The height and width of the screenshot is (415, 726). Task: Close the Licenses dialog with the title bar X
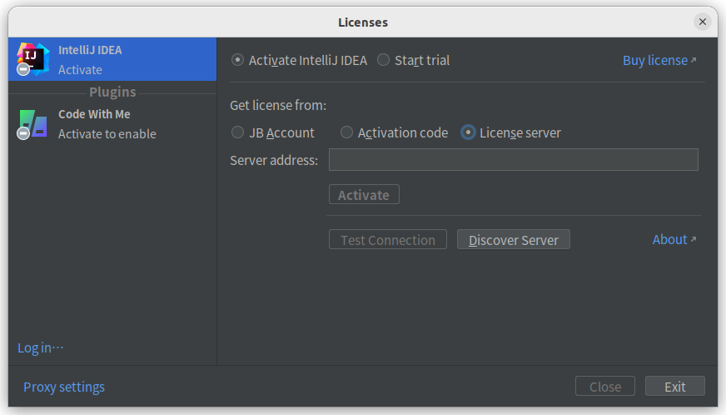[703, 22]
